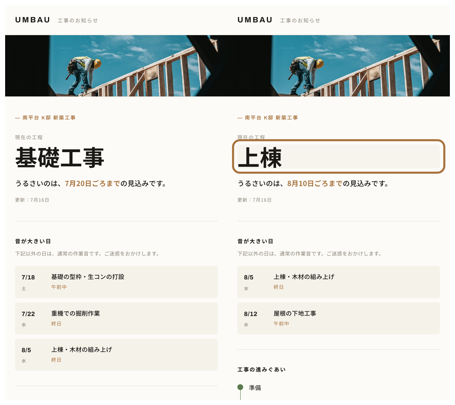Click the UMBAU logo on the 上棟 page

pos(255,20)
